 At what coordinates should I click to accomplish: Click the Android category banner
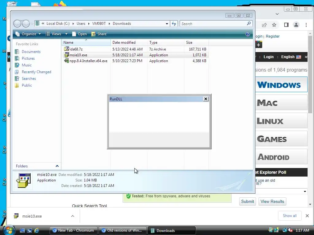pyautogui.click(x=281, y=156)
